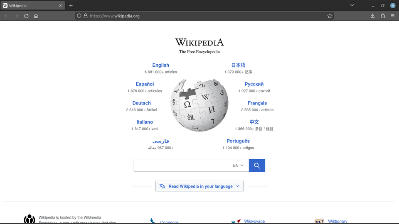The image size is (399, 224).
Task: Open tracking protection shield icon
Action: [x=79, y=16]
